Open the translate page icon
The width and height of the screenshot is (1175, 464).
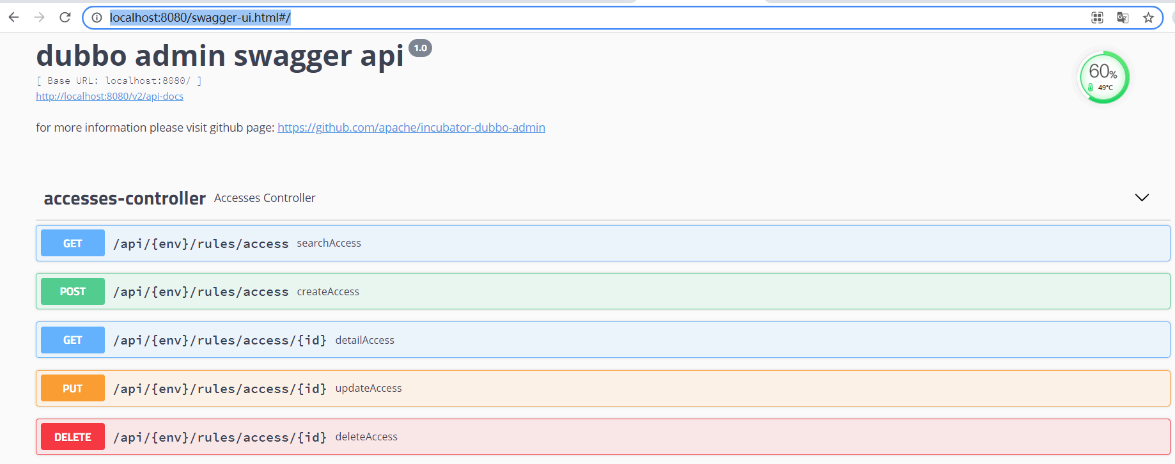(x=1123, y=18)
